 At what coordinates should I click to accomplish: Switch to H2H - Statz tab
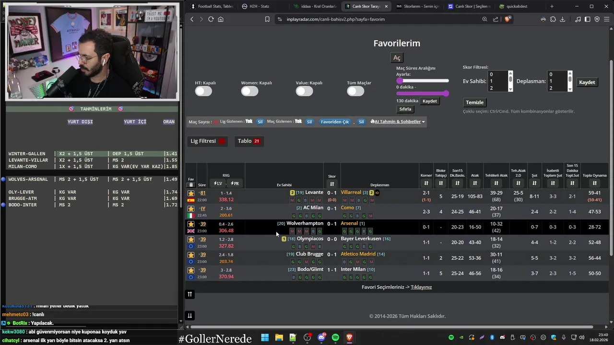(x=259, y=6)
